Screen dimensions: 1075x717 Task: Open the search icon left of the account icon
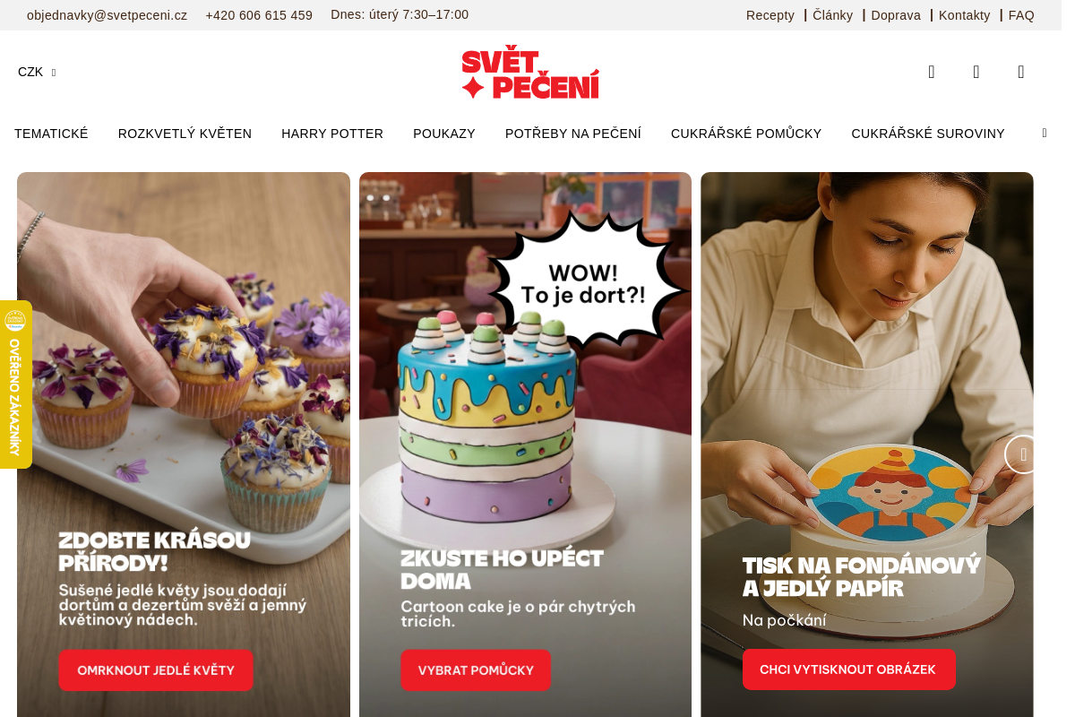coord(932,72)
